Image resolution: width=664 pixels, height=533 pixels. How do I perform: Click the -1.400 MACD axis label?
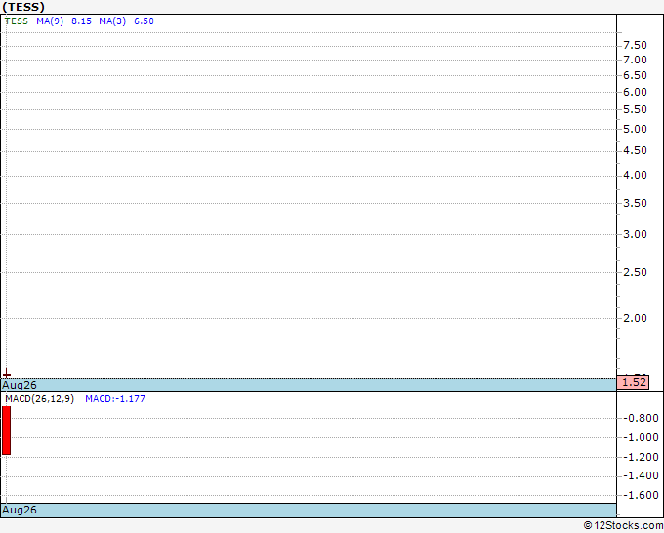click(x=643, y=476)
